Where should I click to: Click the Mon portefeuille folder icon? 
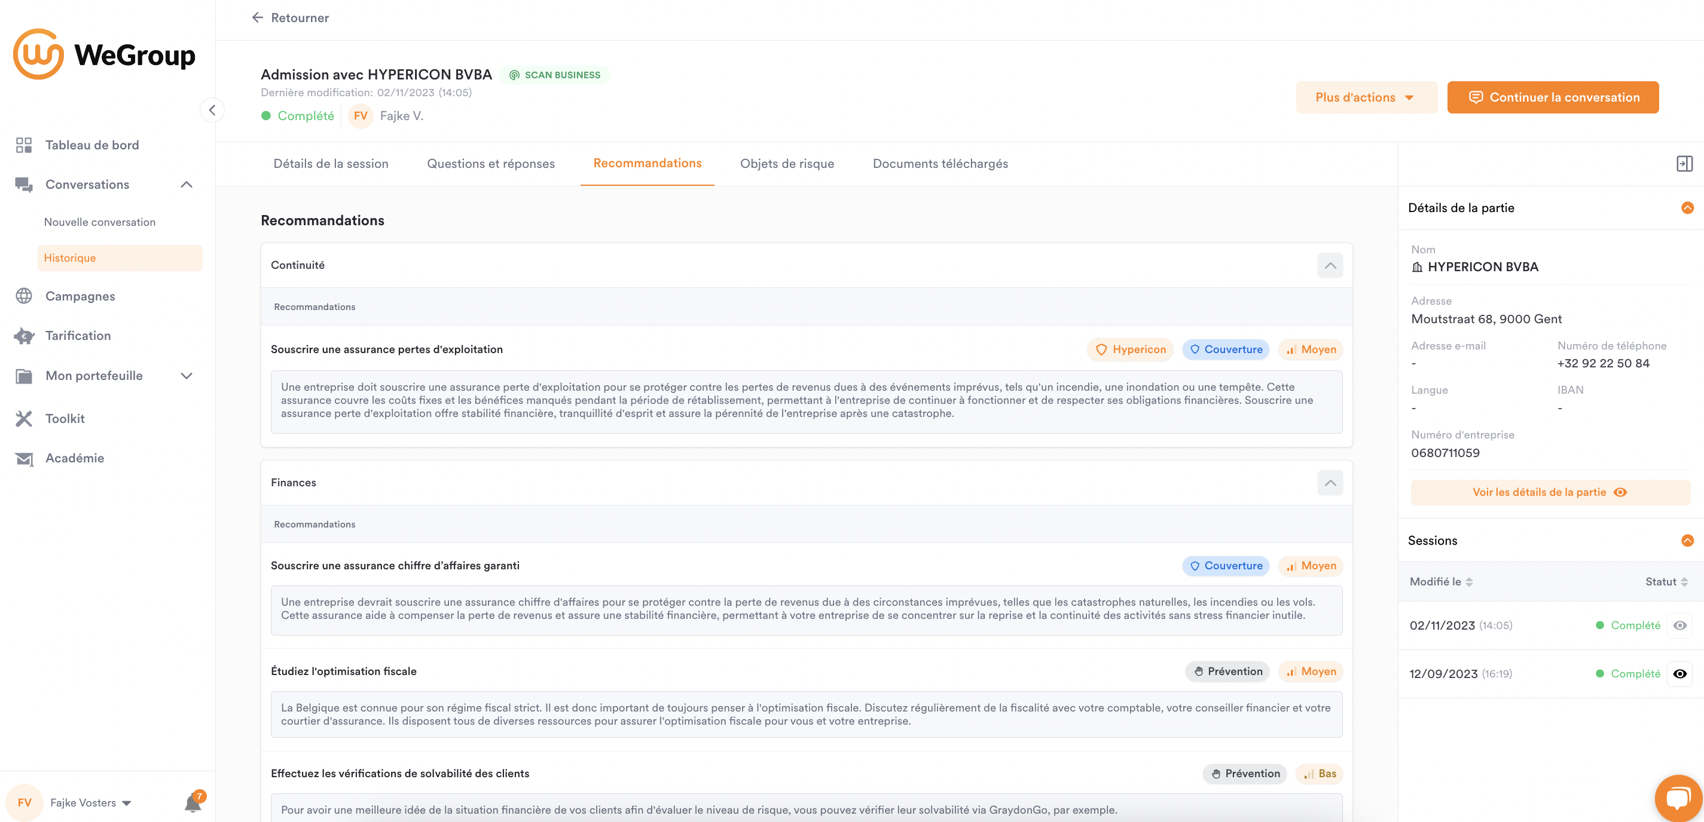pos(24,375)
